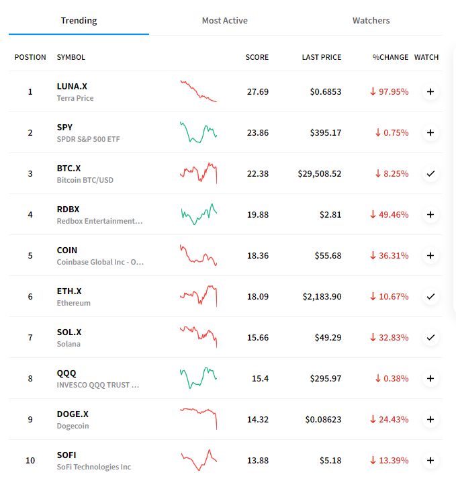Click the SOL.X sparkline chart
This screenshot has width=456, height=495.
[199, 337]
